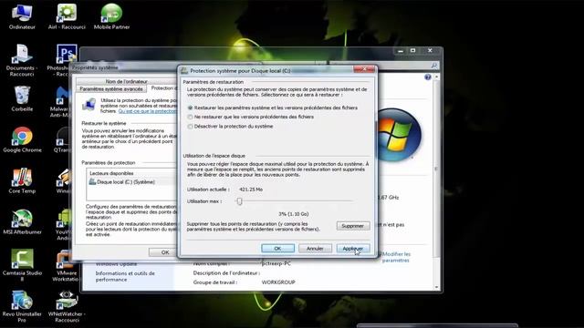Open the Ordinateur desktop icon
Viewport: 584px width, 328px height.
click(22, 16)
